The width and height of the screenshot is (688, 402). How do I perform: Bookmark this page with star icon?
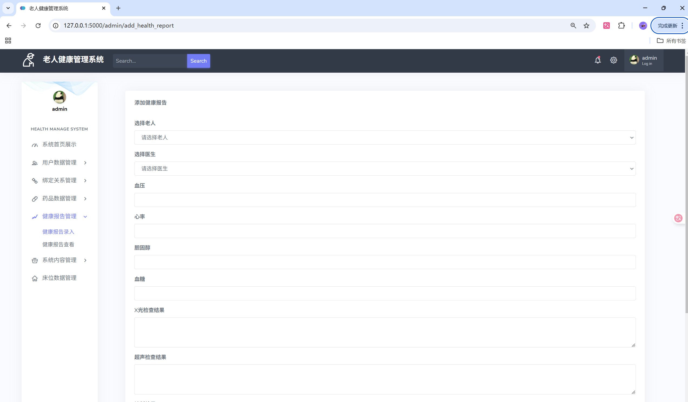(x=586, y=25)
